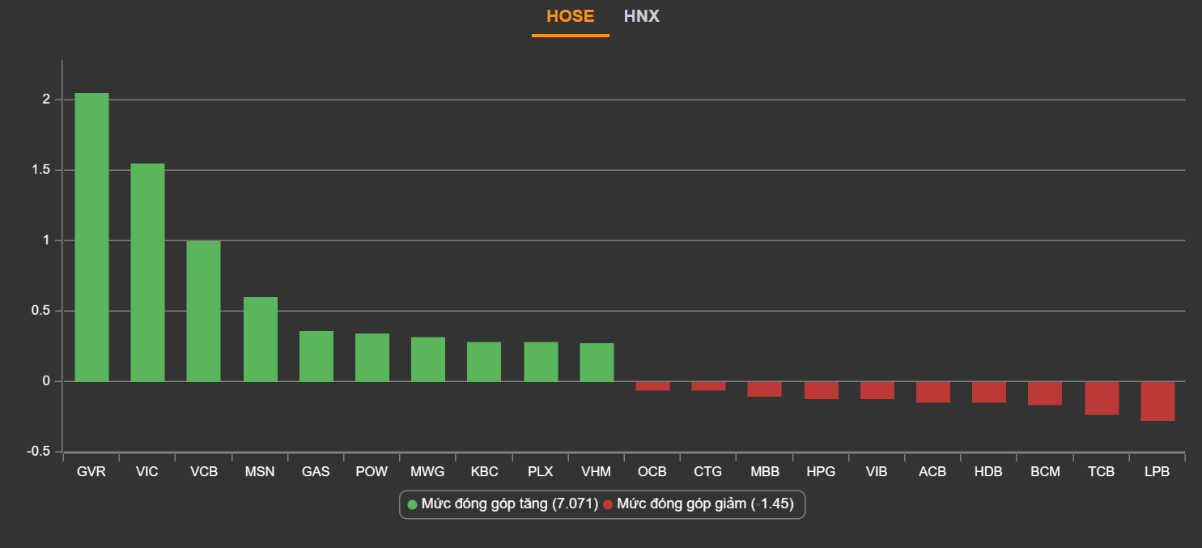Image resolution: width=1202 pixels, height=548 pixels.
Task: Click the VHM green bar
Action: tap(597, 362)
